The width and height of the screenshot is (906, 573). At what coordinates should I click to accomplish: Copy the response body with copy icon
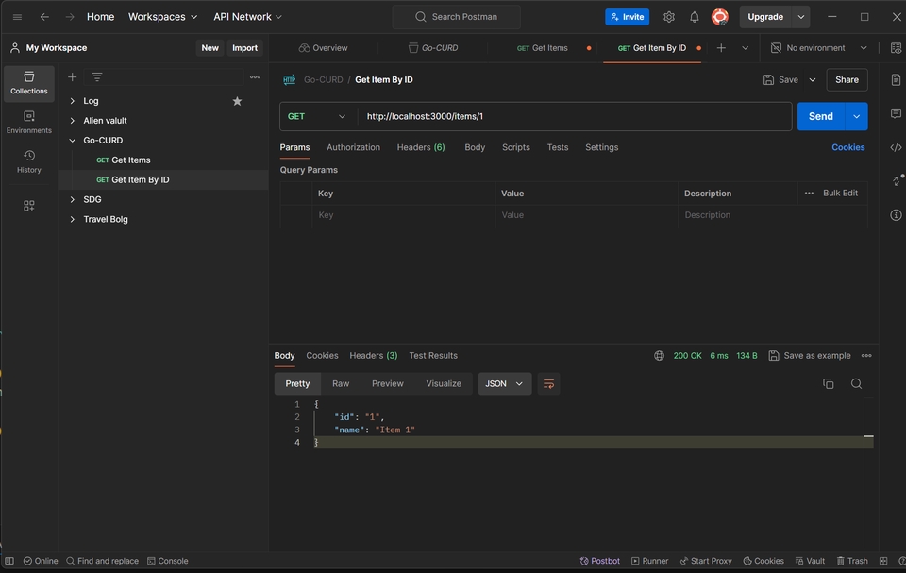pyautogui.click(x=829, y=383)
